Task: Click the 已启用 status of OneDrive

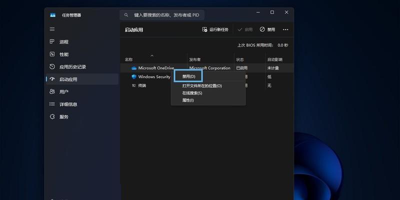Action: pos(242,68)
